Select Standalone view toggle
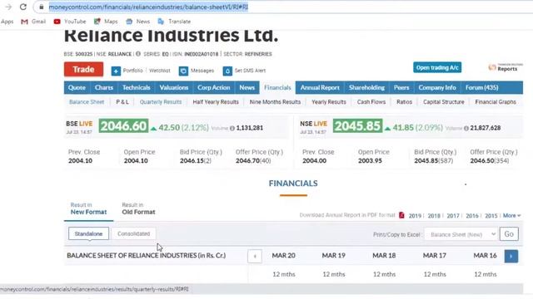Screen dimensions: 533x299 88,233
